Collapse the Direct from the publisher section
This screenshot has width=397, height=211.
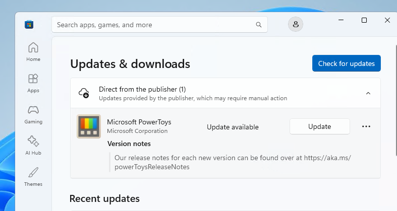368,93
